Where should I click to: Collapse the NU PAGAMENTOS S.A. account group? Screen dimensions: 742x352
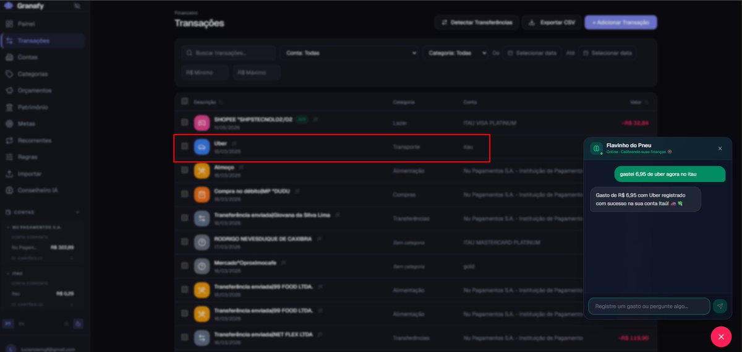coord(7,227)
